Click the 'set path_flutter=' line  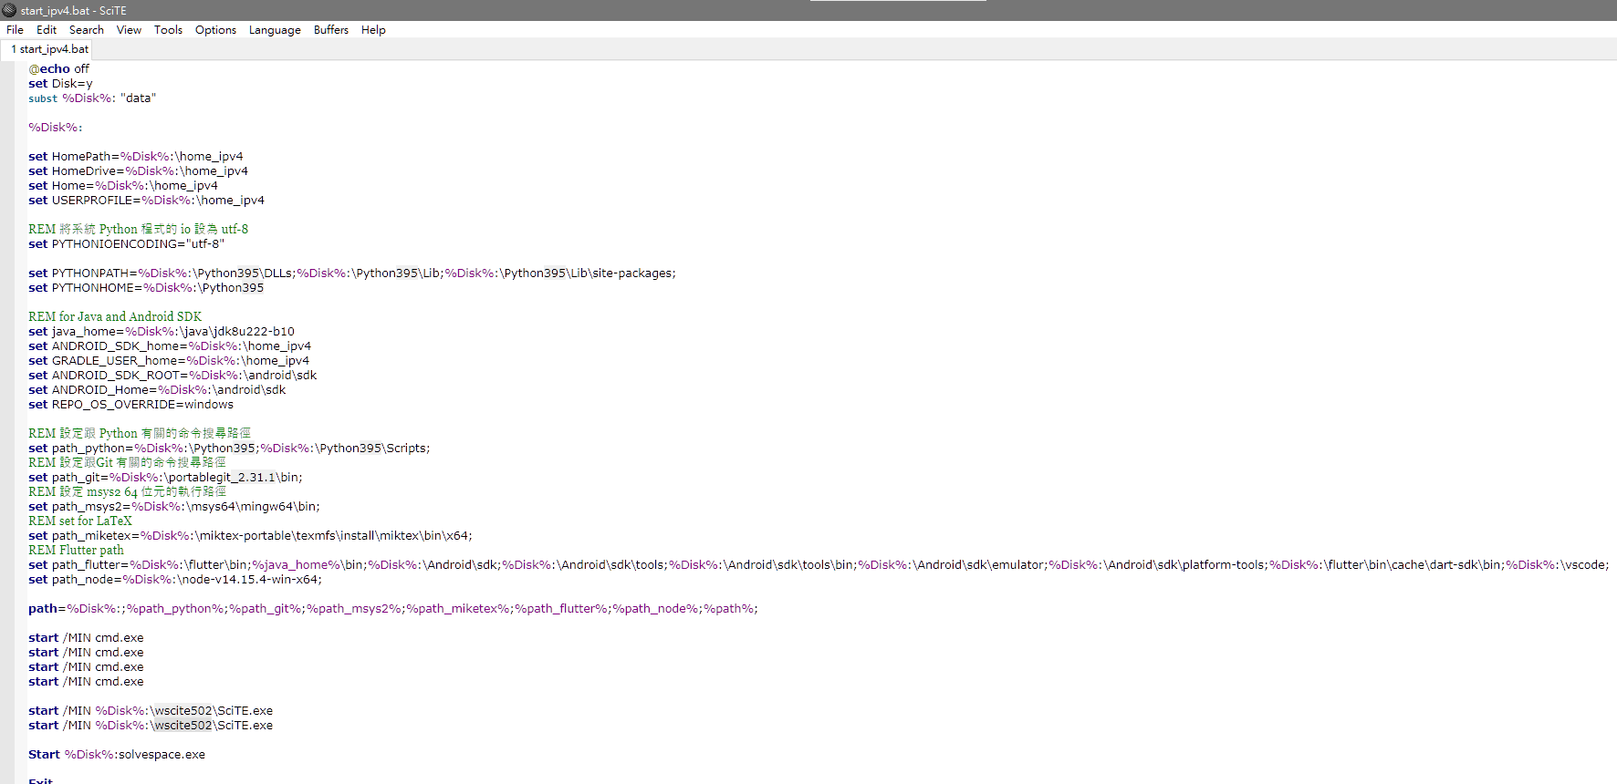pyautogui.click(x=819, y=565)
